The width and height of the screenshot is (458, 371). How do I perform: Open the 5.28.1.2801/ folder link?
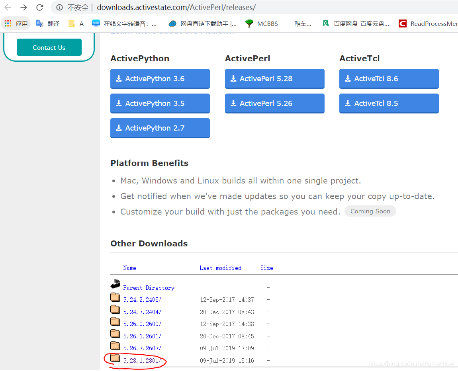[x=142, y=361]
